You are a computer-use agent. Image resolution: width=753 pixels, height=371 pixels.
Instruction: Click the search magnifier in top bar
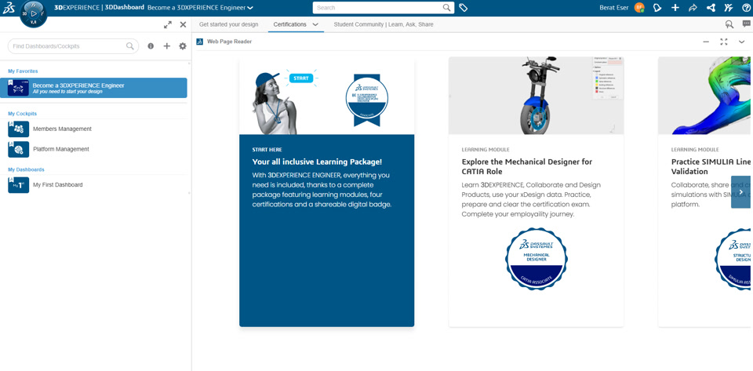pyautogui.click(x=446, y=8)
